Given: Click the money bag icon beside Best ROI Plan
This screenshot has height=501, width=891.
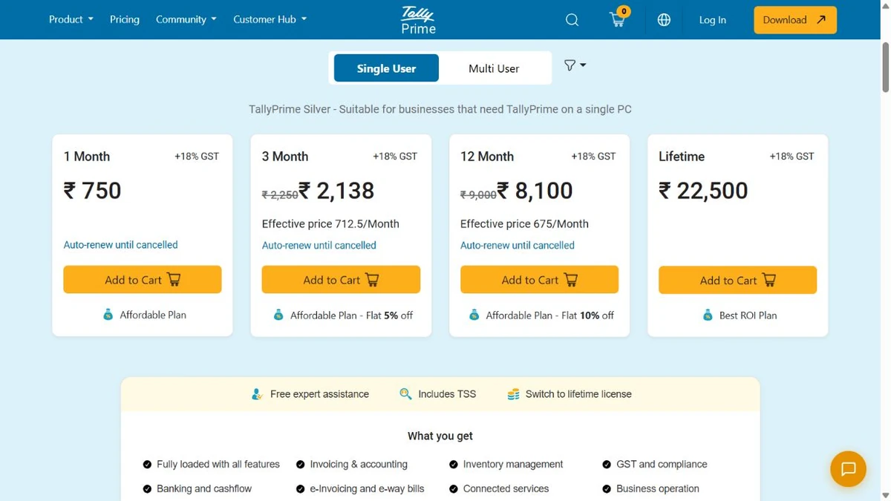Looking at the screenshot, I should [x=708, y=315].
